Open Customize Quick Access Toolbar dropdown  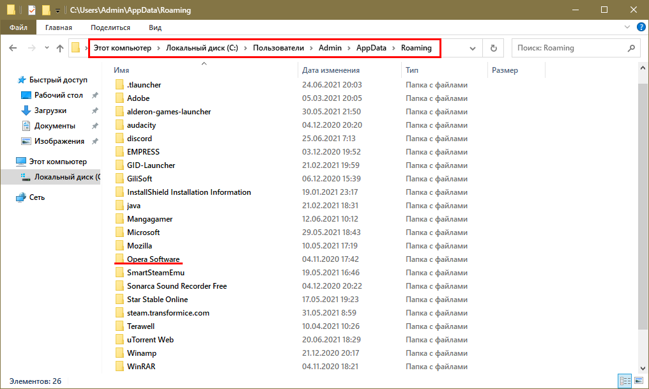(57, 10)
